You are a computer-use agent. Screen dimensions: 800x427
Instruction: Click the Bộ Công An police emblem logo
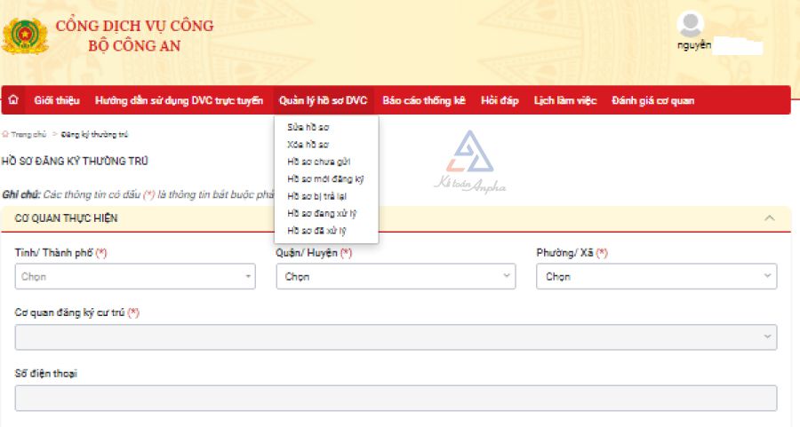(x=24, y=36)
